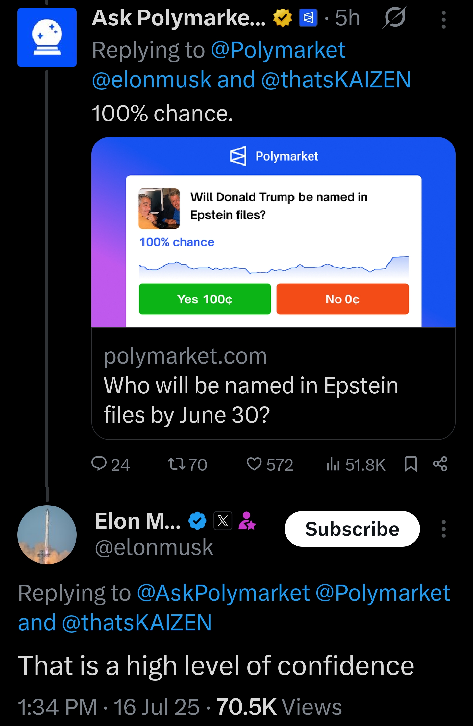Open Elon Musk's rocket profile picture
Image resolution: width=473 pixels, height=726 pixels.
tap(47, 535)
